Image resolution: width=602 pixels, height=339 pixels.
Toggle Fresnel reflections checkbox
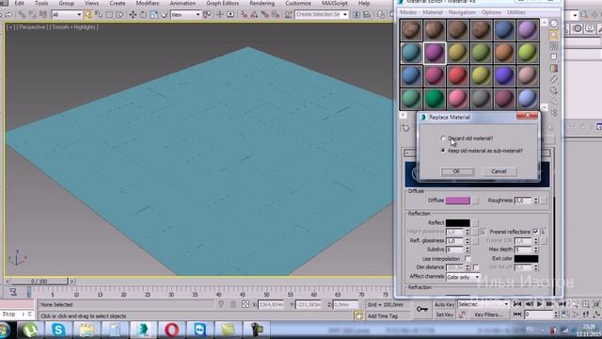tap(535, 232)
